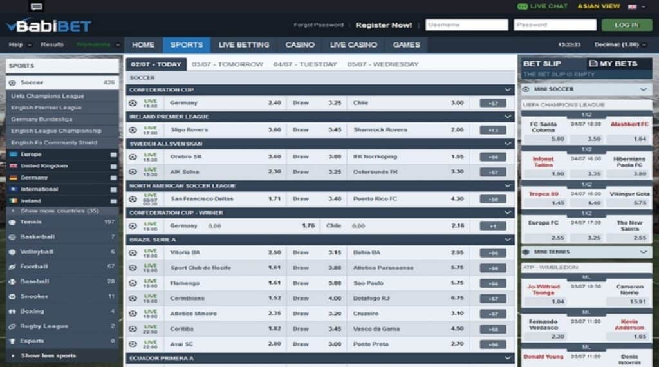Viewport: 659px width, 367px height.
Task: Select Soccer ball icon in sports list
Action: (12, 83)
